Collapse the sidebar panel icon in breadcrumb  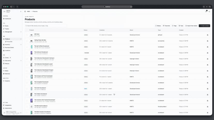[25, 11]
